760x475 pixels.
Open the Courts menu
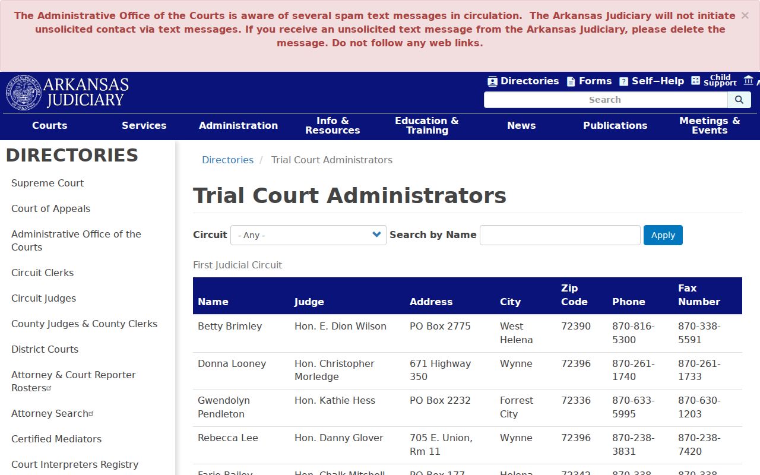(x=50, y=125)
